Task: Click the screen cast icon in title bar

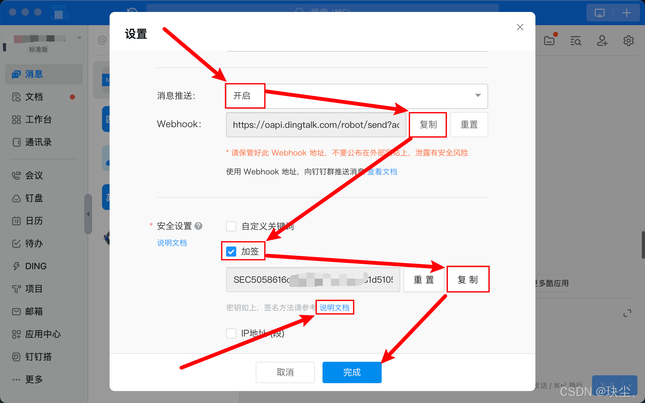Action: (600, 13)
